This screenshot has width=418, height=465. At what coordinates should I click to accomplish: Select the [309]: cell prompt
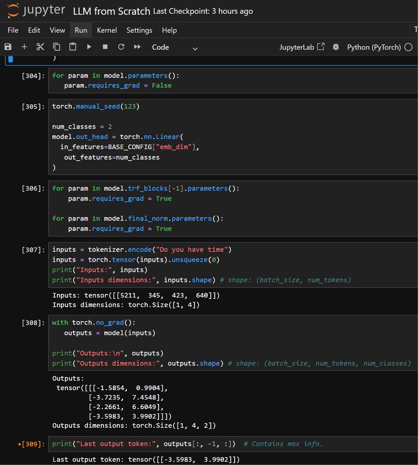point(33,444)
